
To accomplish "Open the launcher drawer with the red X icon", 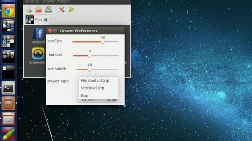I will pyautogui.click(x=8, y=57).
